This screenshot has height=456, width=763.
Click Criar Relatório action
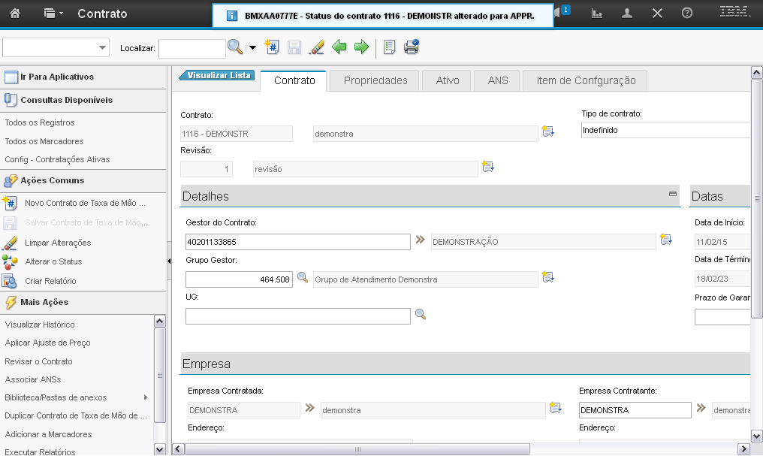[50, 281]
